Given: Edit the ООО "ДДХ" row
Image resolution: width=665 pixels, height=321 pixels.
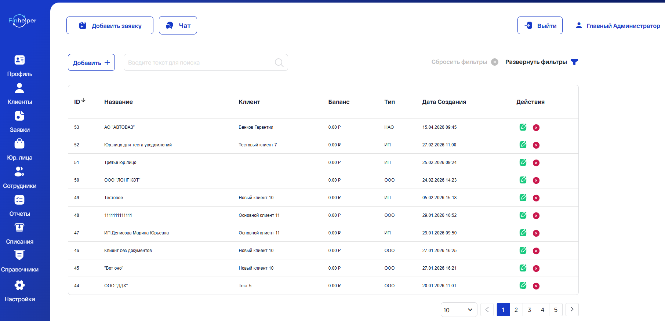Looking at the screenshot, I should [x=523, y=285].
